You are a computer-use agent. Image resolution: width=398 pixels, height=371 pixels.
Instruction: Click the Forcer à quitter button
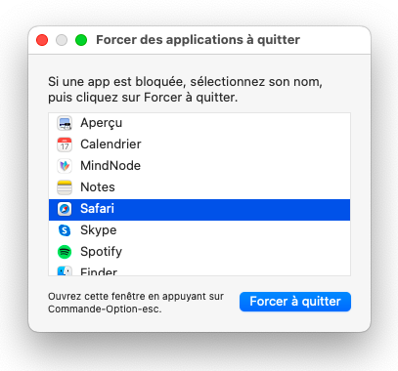click(x=295, y=302)
